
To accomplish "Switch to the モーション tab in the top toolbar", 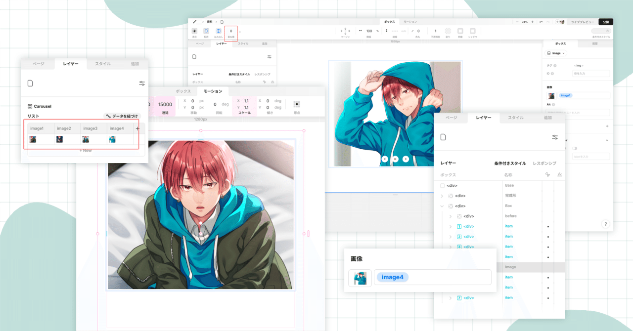I will click(410, 22).
